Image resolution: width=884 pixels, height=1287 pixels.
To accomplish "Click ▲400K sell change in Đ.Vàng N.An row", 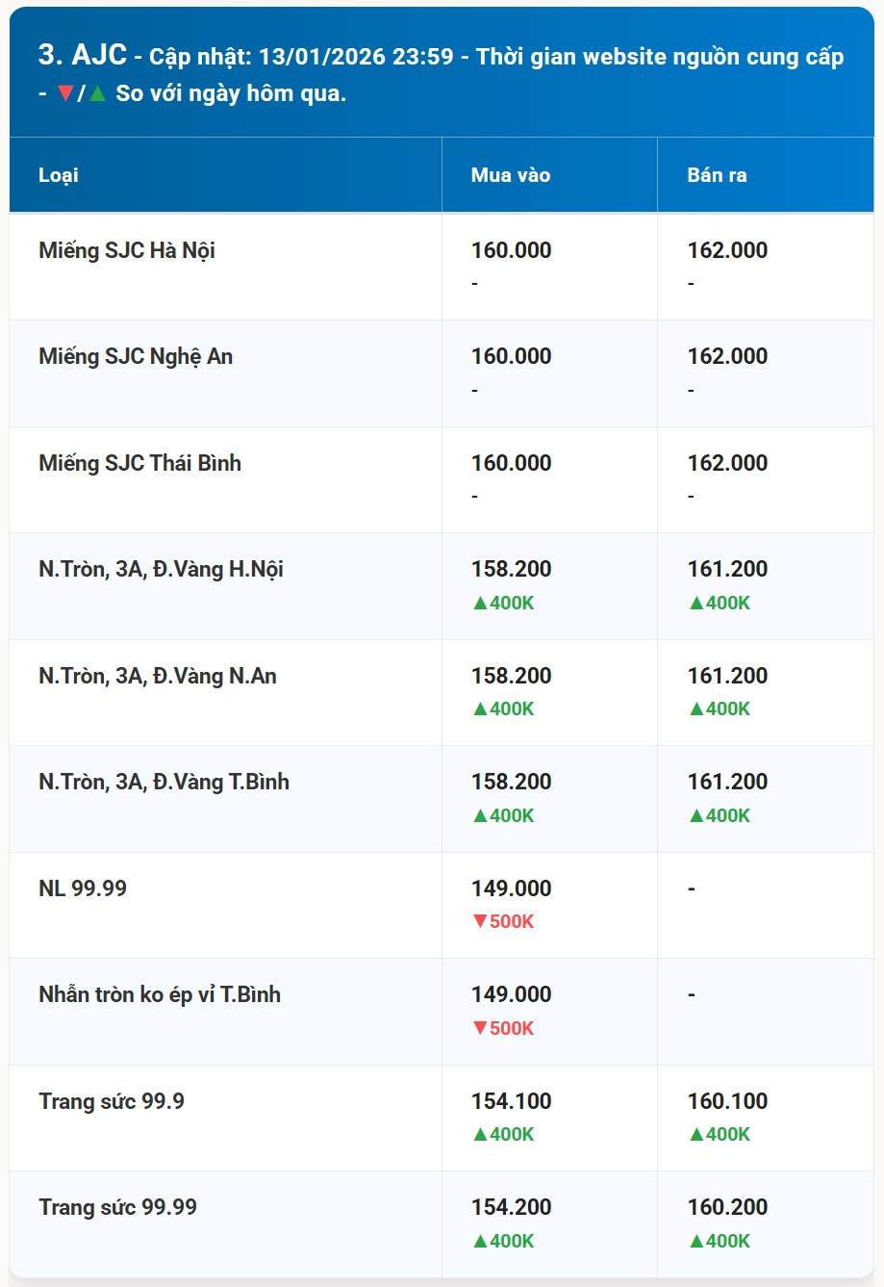I will tap(720, 708).
